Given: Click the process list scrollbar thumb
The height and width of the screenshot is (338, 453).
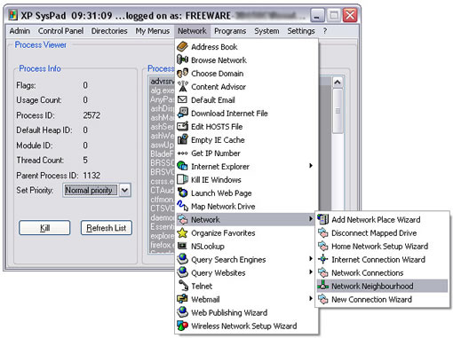Looking at the screenshot, I should point(338,111).
